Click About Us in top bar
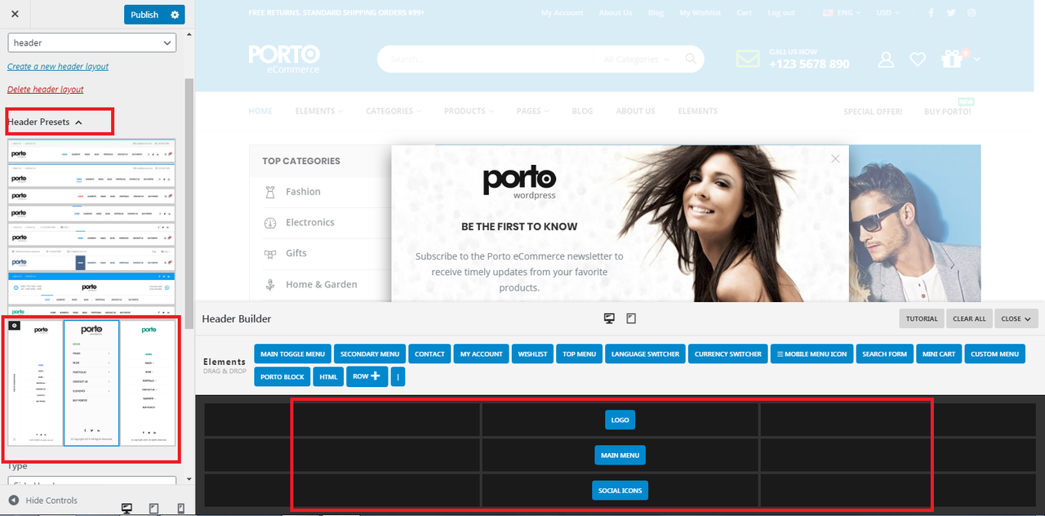The image size is (1045, 516). (616, 12)
